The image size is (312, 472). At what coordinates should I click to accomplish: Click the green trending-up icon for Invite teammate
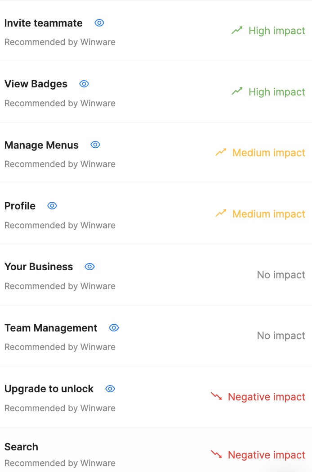(237, 31)
